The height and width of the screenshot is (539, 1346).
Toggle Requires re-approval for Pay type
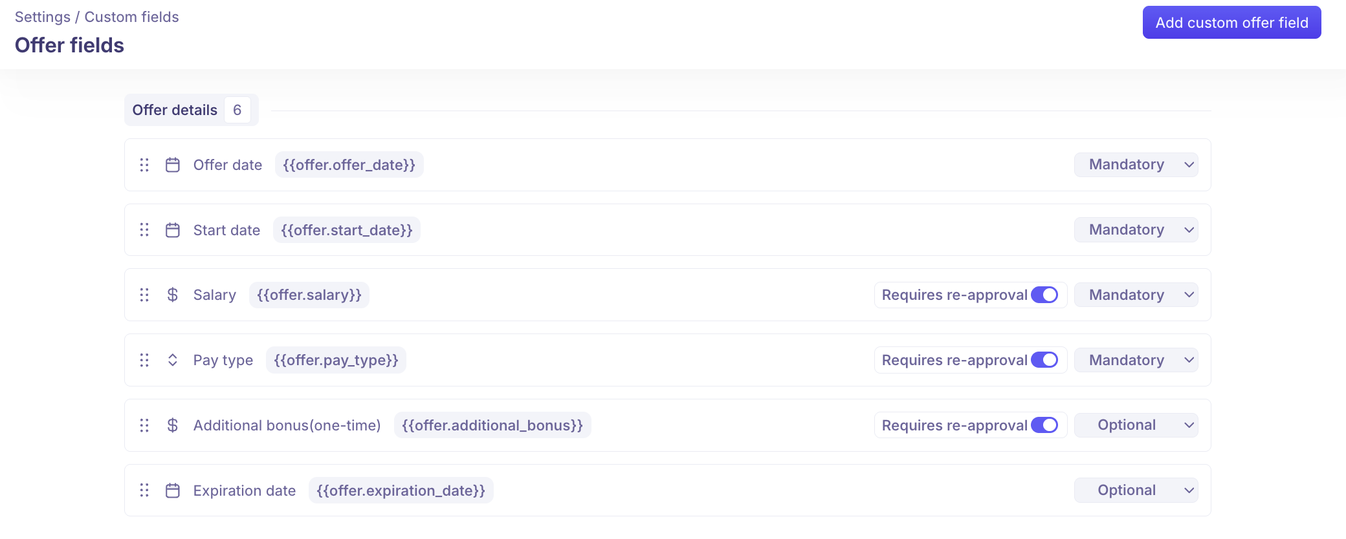coord(1044,360)
